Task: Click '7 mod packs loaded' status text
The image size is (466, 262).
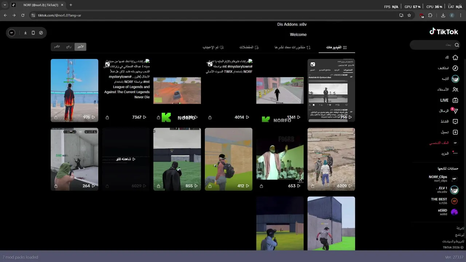Action: click(20, 257)
